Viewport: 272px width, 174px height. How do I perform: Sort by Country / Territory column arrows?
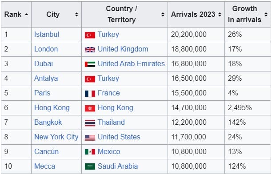coord(163,15)
